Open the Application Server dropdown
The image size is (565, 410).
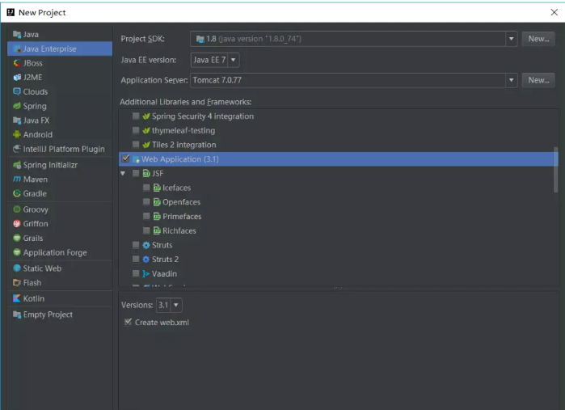[511, 80]
